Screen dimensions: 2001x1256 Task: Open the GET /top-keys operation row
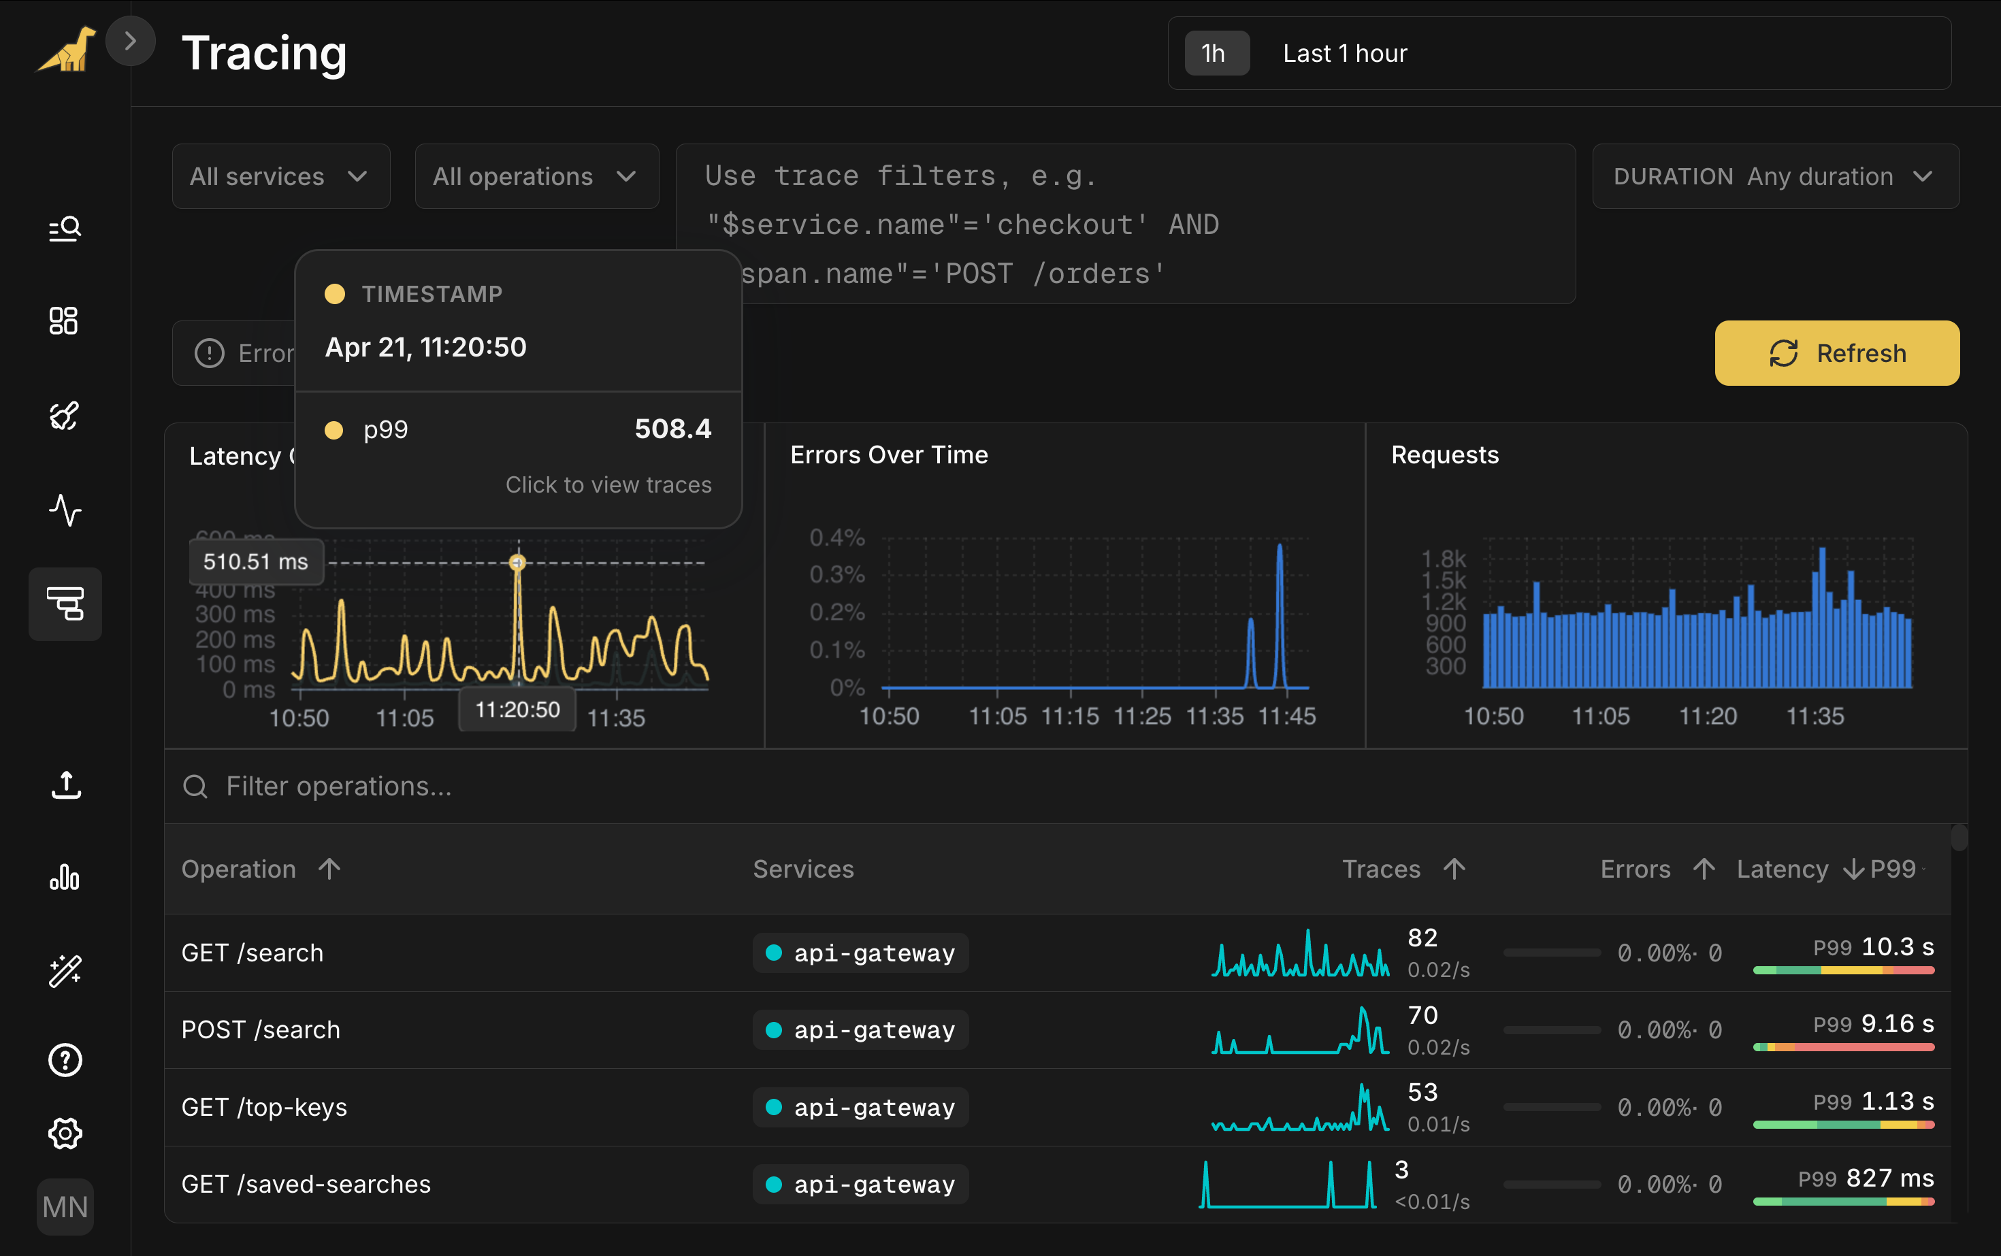[1057, 1107]
